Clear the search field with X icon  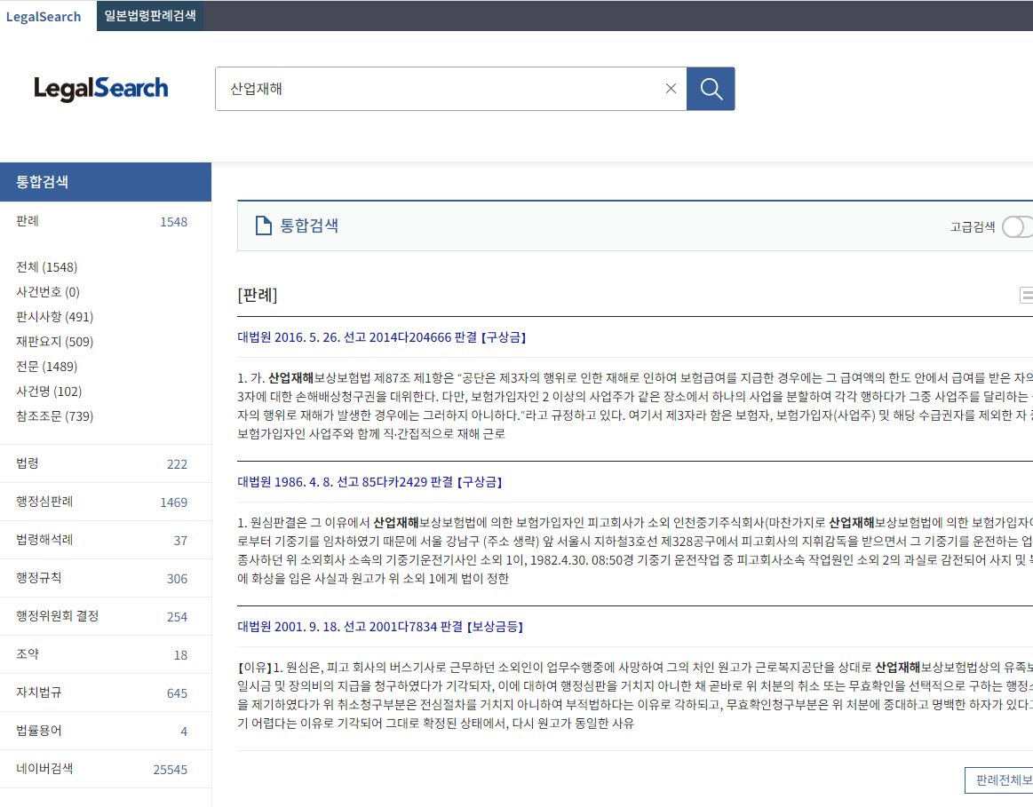(x=671, y=88)
